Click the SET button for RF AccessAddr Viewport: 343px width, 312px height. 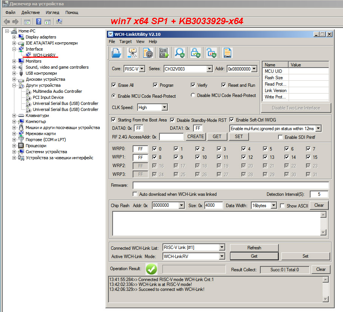pos(239,137)
